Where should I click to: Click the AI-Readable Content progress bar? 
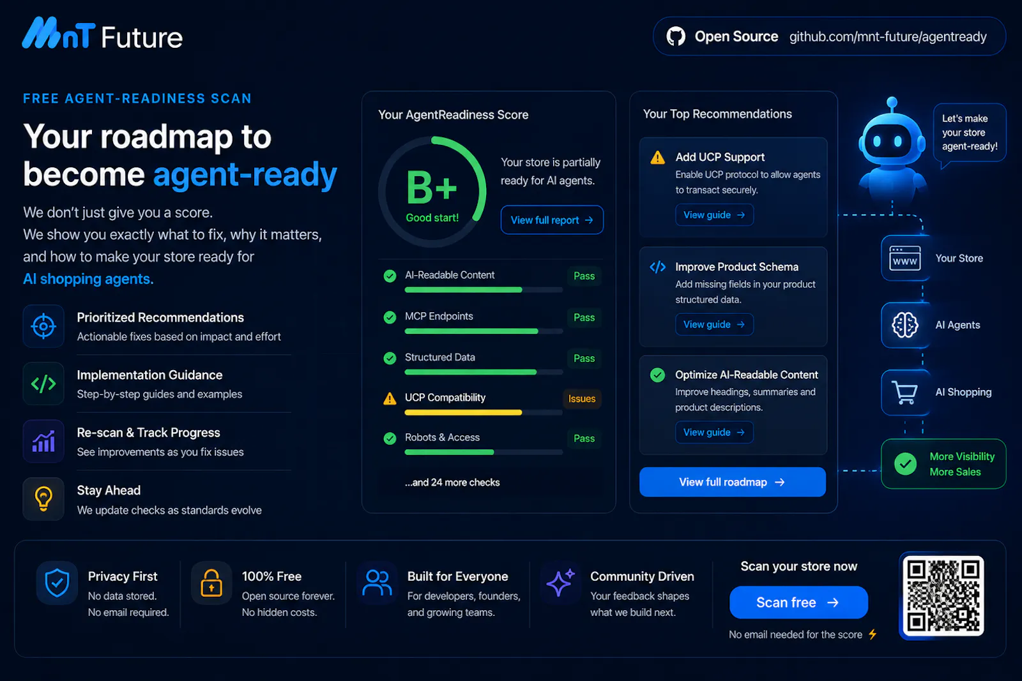(x=484, y=290)
